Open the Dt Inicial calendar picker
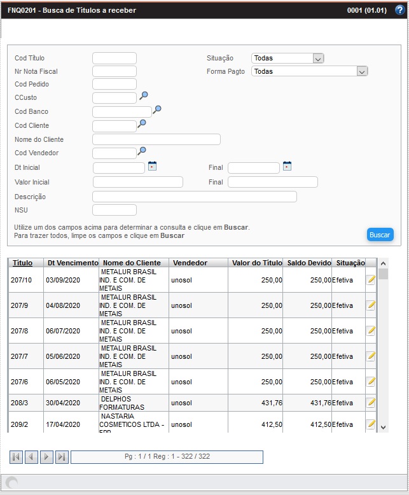The height and width of the screenshot is (495, 409). 152,166
